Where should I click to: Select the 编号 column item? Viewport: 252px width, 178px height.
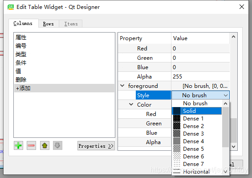64,46
